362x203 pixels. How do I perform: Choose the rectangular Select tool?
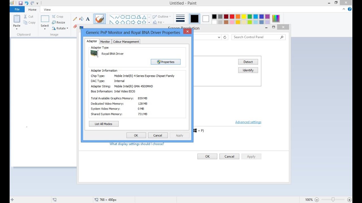click(x=45, y=19)
